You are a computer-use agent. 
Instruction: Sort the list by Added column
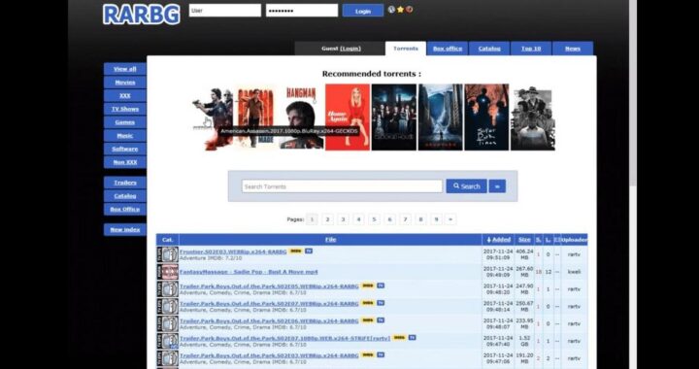[498, 240]
